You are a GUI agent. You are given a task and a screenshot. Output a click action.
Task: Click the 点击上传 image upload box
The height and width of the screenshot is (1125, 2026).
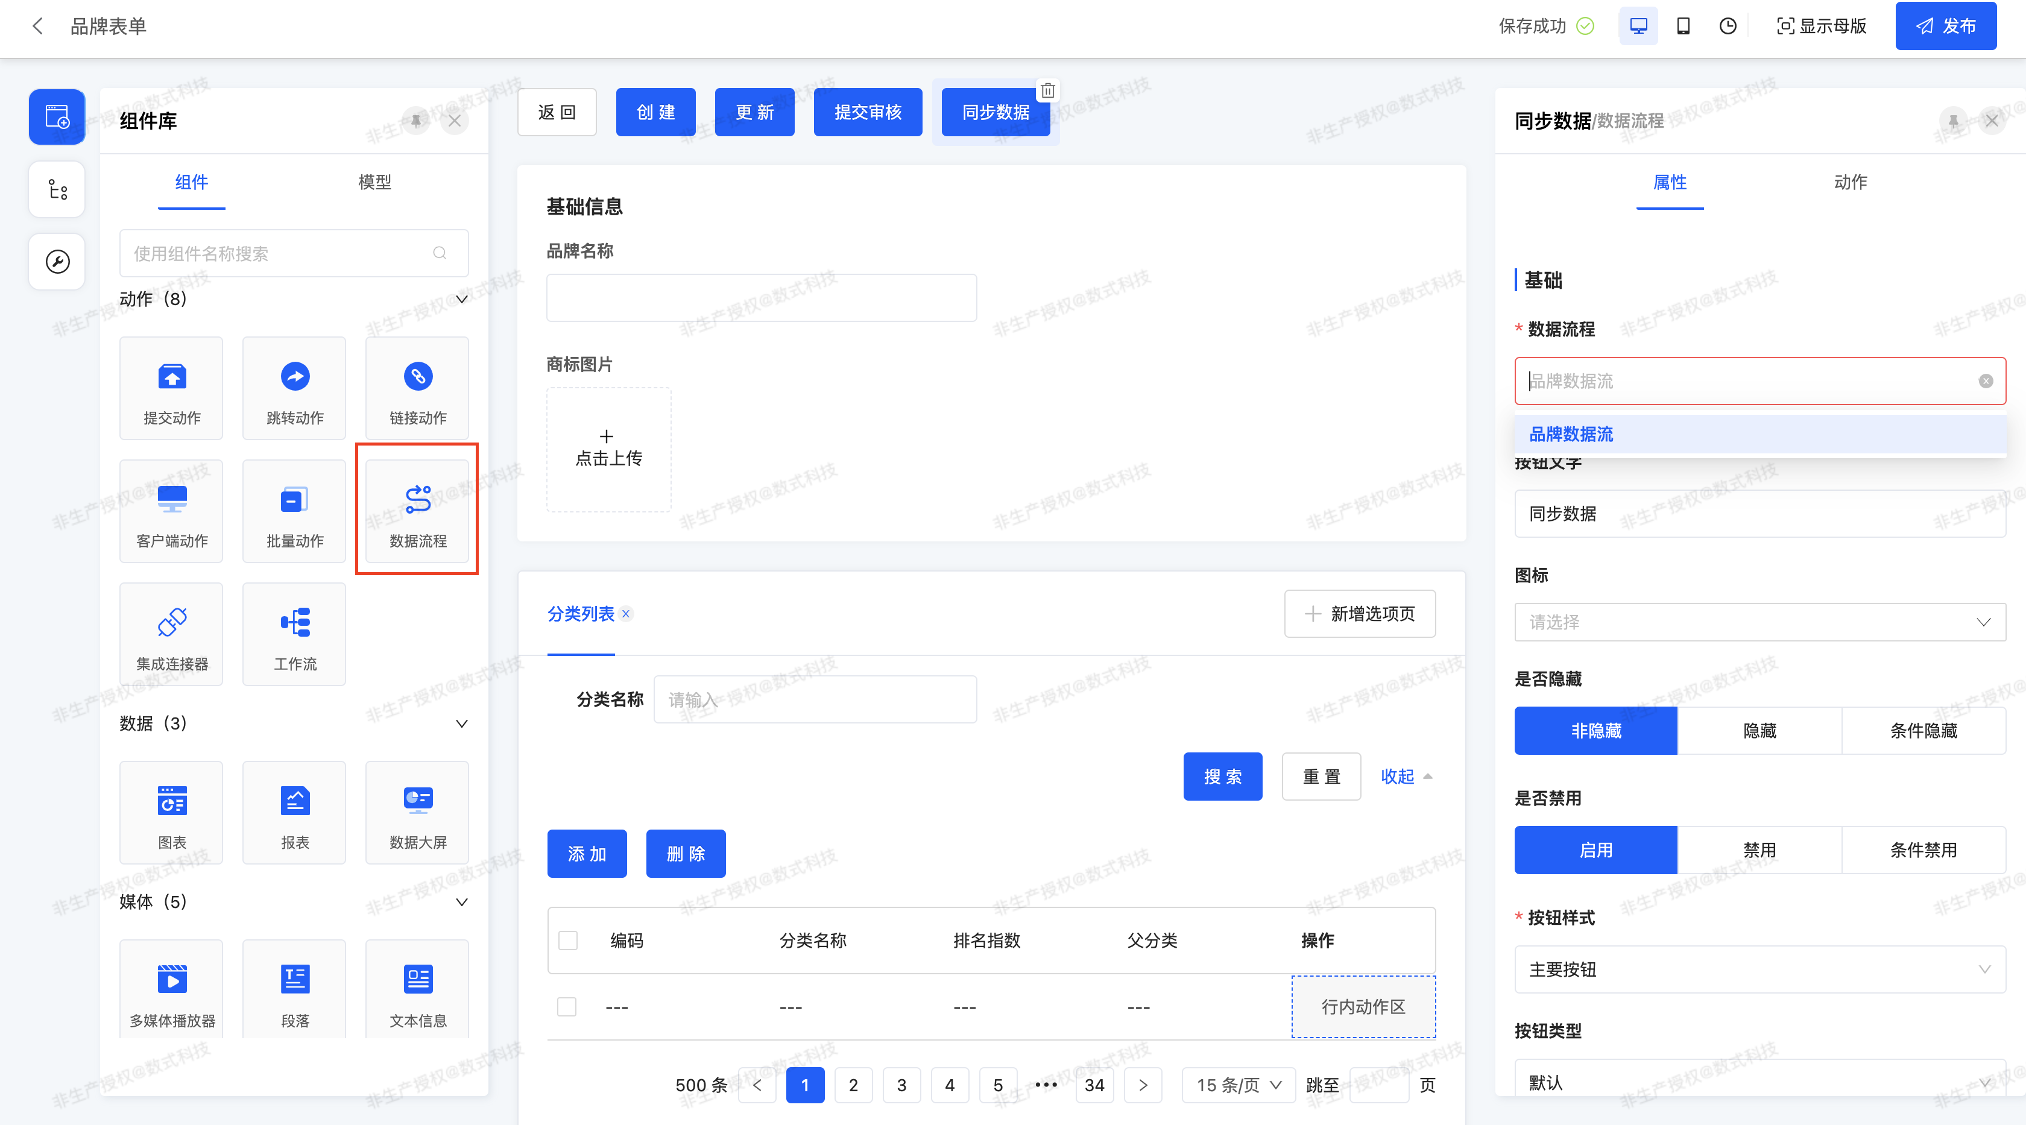click(609, 449)
